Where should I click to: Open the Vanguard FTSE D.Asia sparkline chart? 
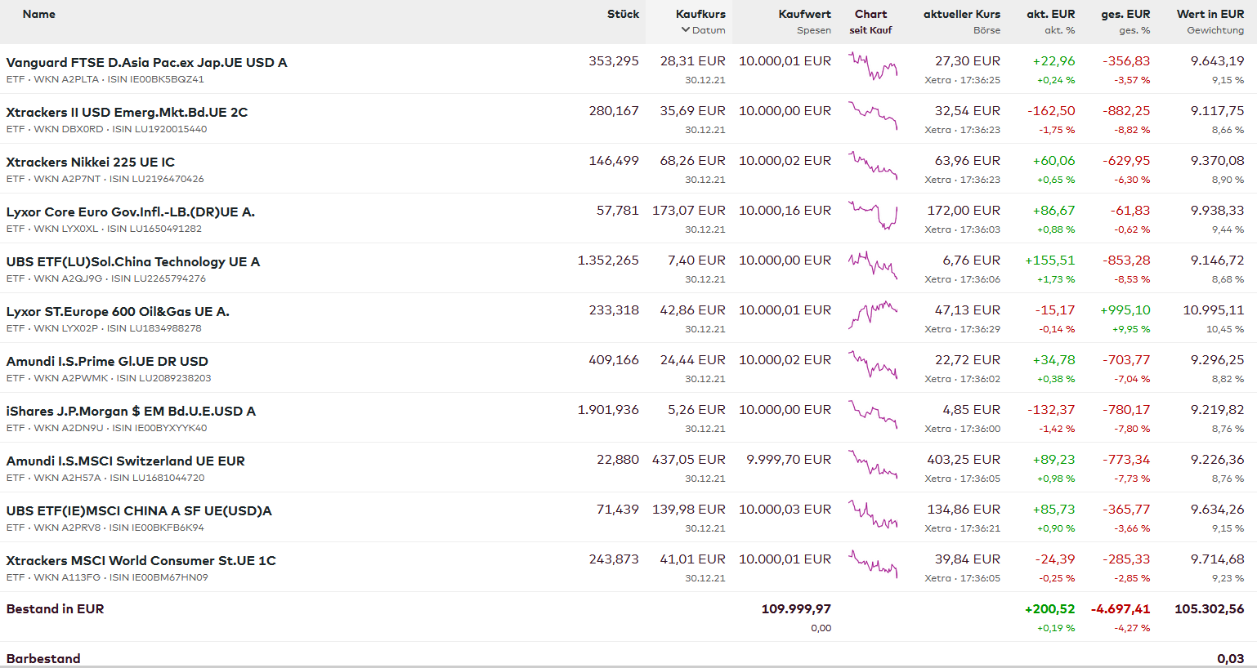coord(872,66)
